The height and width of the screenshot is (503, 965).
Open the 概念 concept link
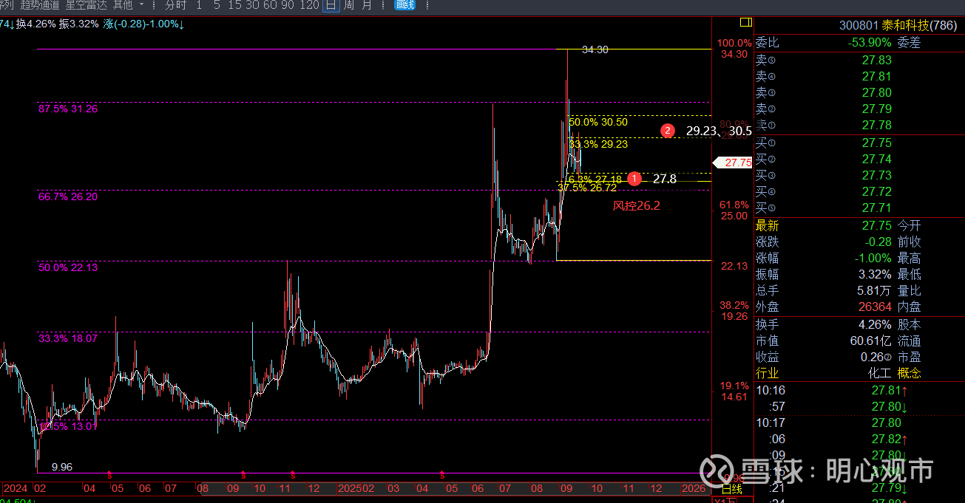tap(910, 374)
